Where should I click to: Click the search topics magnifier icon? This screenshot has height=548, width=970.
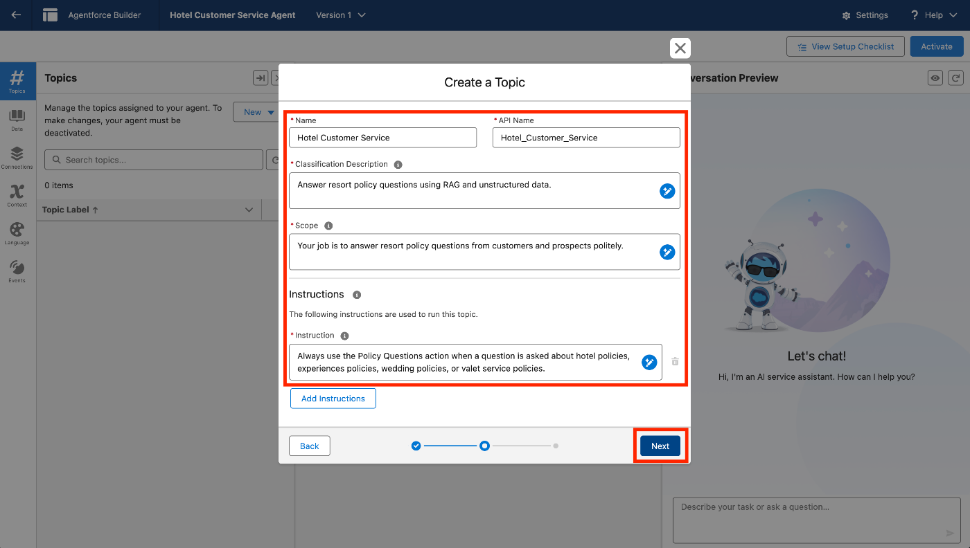55,160
